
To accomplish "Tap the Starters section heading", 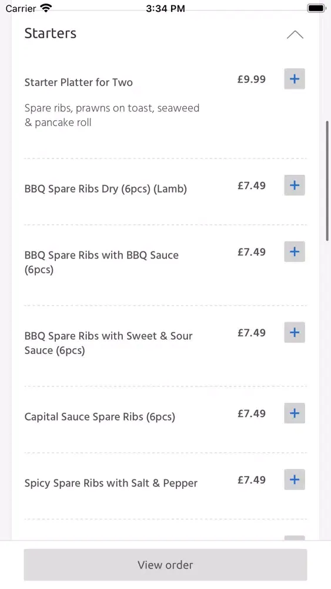I will (50, 34).
